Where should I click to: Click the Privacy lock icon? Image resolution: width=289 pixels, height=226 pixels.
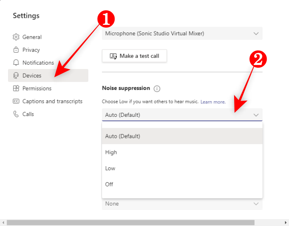coord(16,50)
